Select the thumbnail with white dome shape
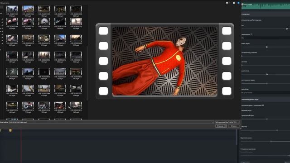 coord(44,22)
